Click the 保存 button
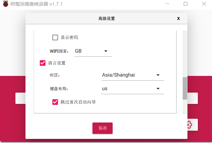Image resolution: width=212 pixels, height=143 pixels. coord(103,128)
